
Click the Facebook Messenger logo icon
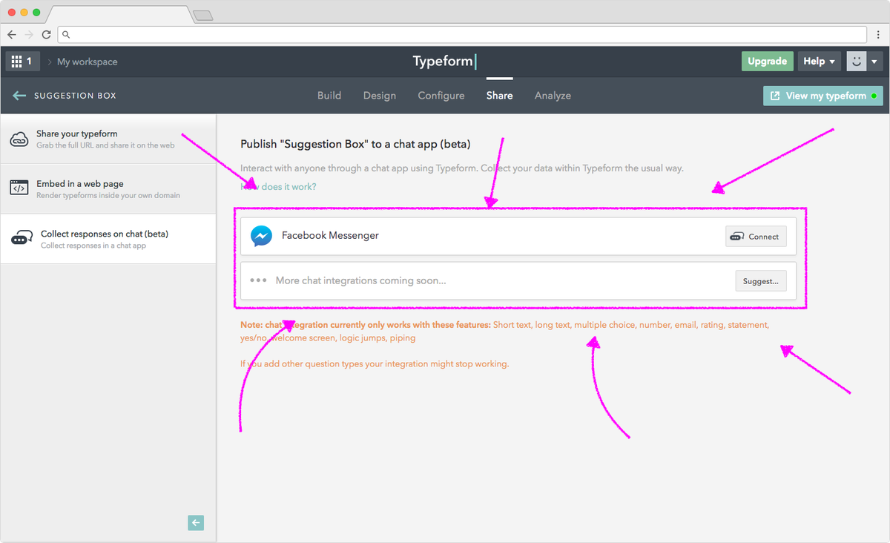pyautogui.click(x=261, y=236)
